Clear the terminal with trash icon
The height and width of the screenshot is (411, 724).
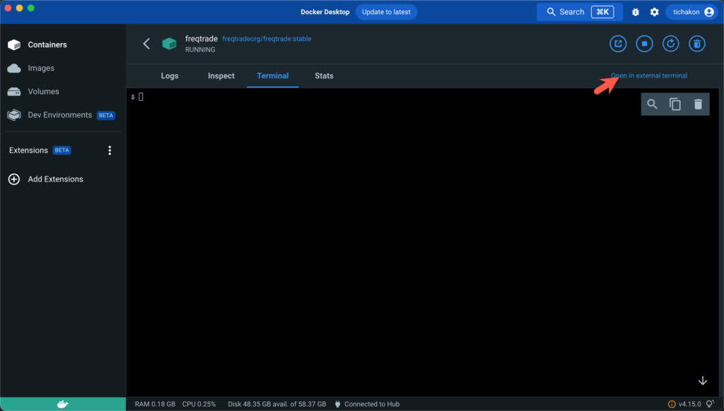click(x=698, y=105)
